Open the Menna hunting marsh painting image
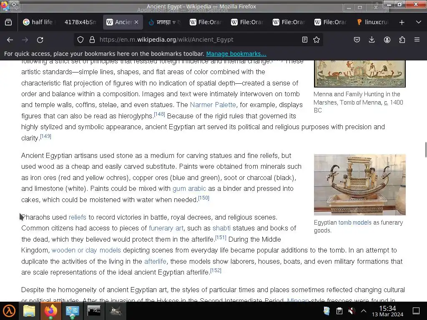The width and height of the screenshot is (427, 320). [x=360, y=73]
